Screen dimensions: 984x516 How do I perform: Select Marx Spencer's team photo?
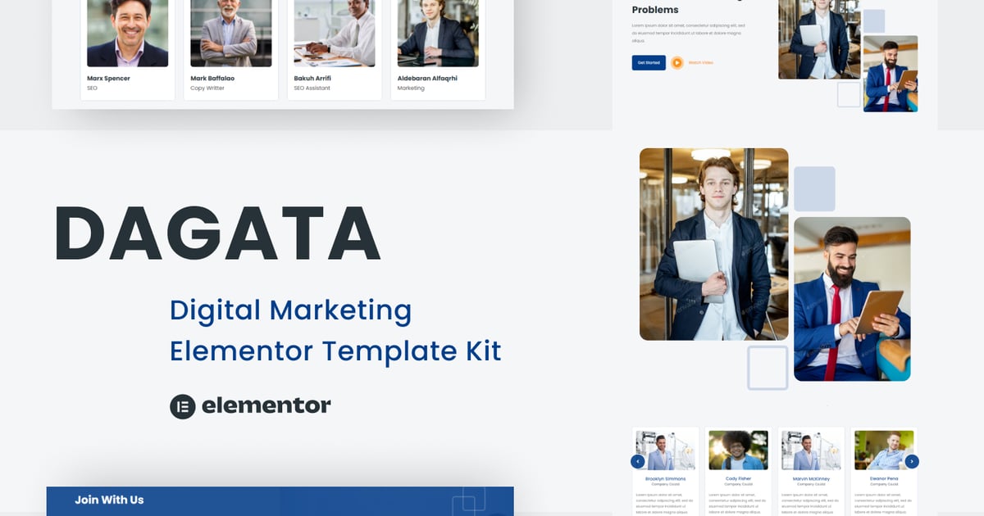pos(127,33)
